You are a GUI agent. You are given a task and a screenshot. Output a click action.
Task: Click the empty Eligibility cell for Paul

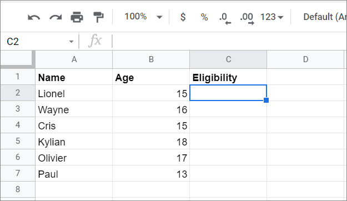point(228,174)
